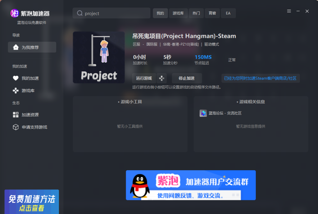Click the grid icon beside 加速资源
The height and width of the screenshot is (214, 318).
[x=16, y=115]
